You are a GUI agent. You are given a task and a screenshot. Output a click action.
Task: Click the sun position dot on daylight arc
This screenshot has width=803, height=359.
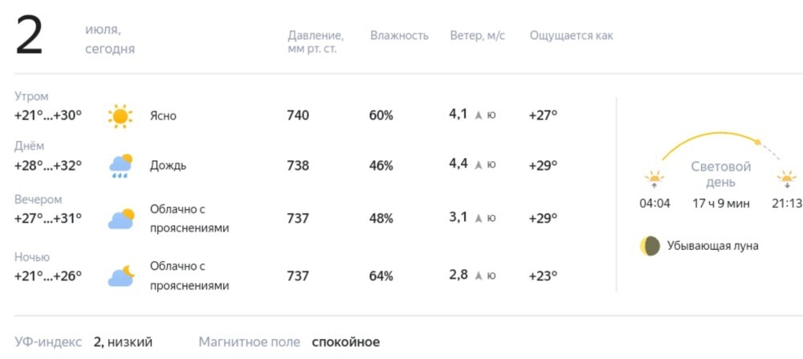758,142
